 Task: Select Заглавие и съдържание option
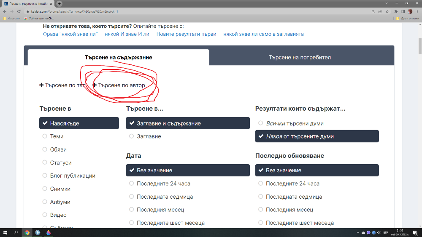coord(188,123)
